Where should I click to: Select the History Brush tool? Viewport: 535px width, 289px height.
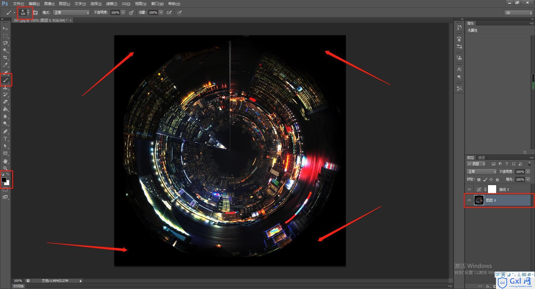point(5,94)
